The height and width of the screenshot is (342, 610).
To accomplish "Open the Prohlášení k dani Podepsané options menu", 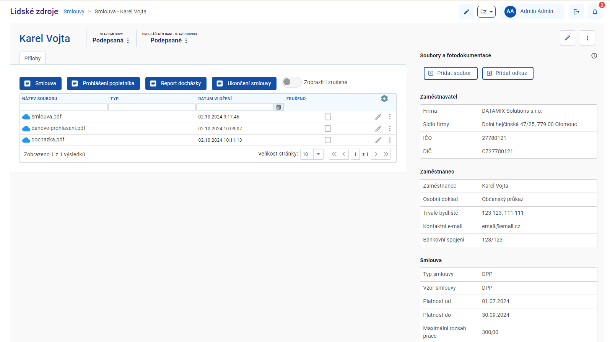I will (x=186, y=41).
